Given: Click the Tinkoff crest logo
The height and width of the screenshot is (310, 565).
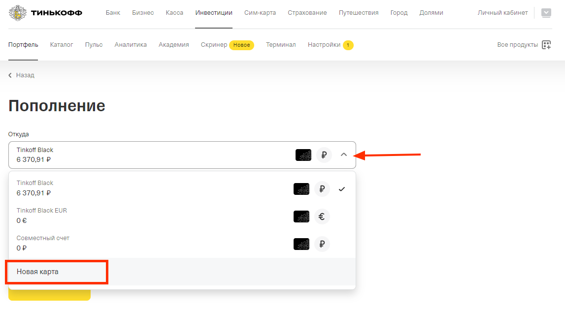Looking at the screenshot, I should pos(18,13).
